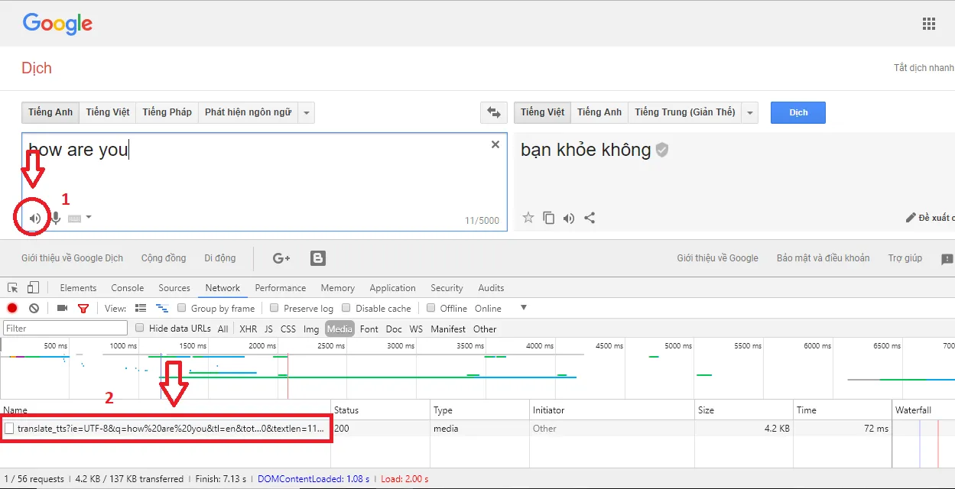Copy the translated text with the copy icon
The width and height of the screenshot is (955, 489).
click(x=548, y=218)
